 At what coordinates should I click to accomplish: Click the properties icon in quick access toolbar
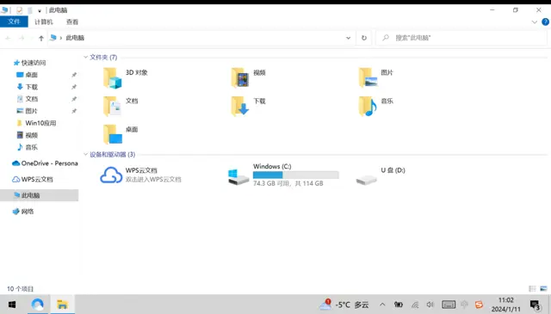(x=19, y=10)
